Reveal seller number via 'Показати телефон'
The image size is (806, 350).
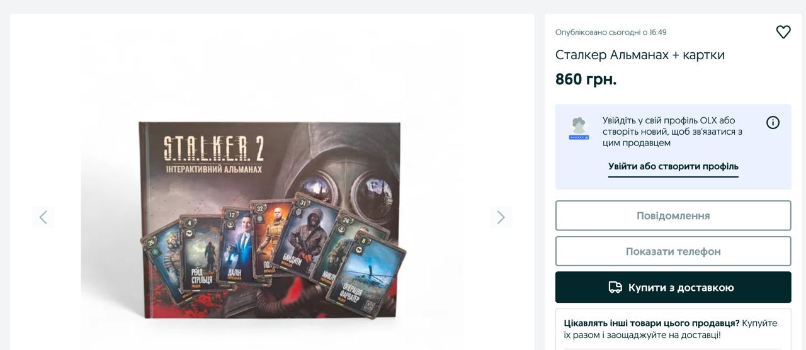click(x=673, y=251)
